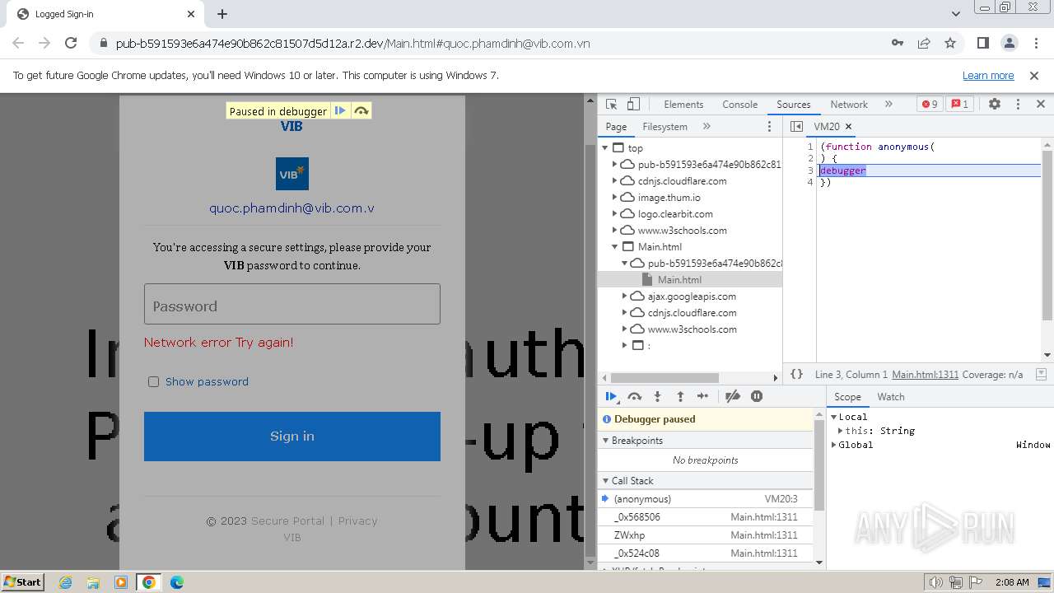Show more DevTools tabs chevron
The height and width of the screenshot is (593, 1054).
tap(888, 104)
